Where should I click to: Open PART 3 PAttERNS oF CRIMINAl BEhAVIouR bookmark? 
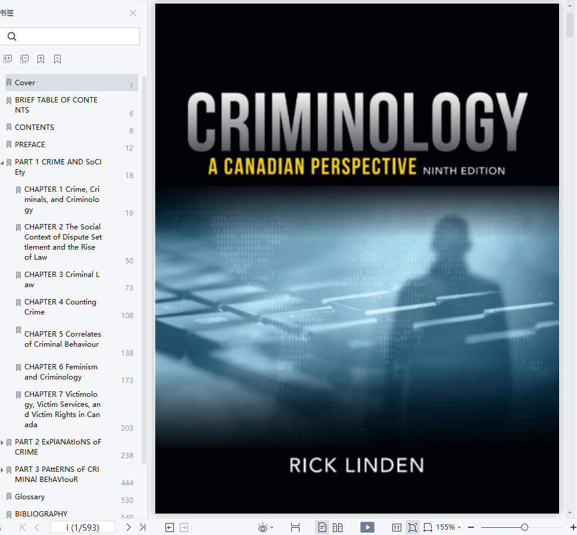pyautogui.click(x=57, y=474)
